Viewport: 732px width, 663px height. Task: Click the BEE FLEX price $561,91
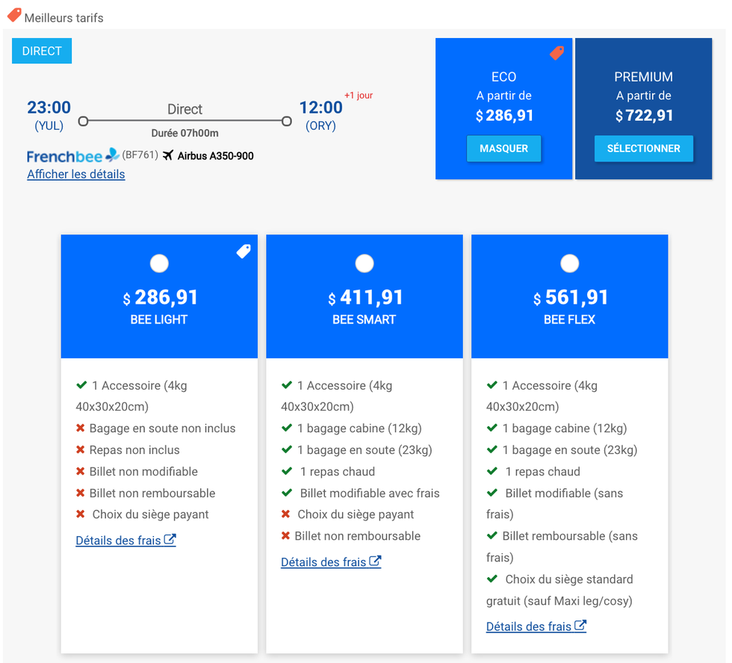pyautogui.click(x=570, y=297)
